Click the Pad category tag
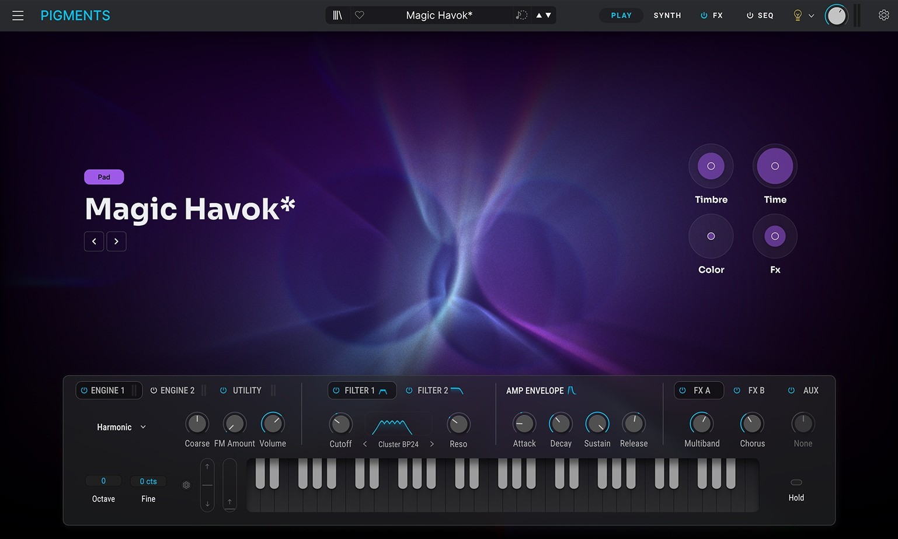Screen dimensions: 898x539 pos(104,177)
